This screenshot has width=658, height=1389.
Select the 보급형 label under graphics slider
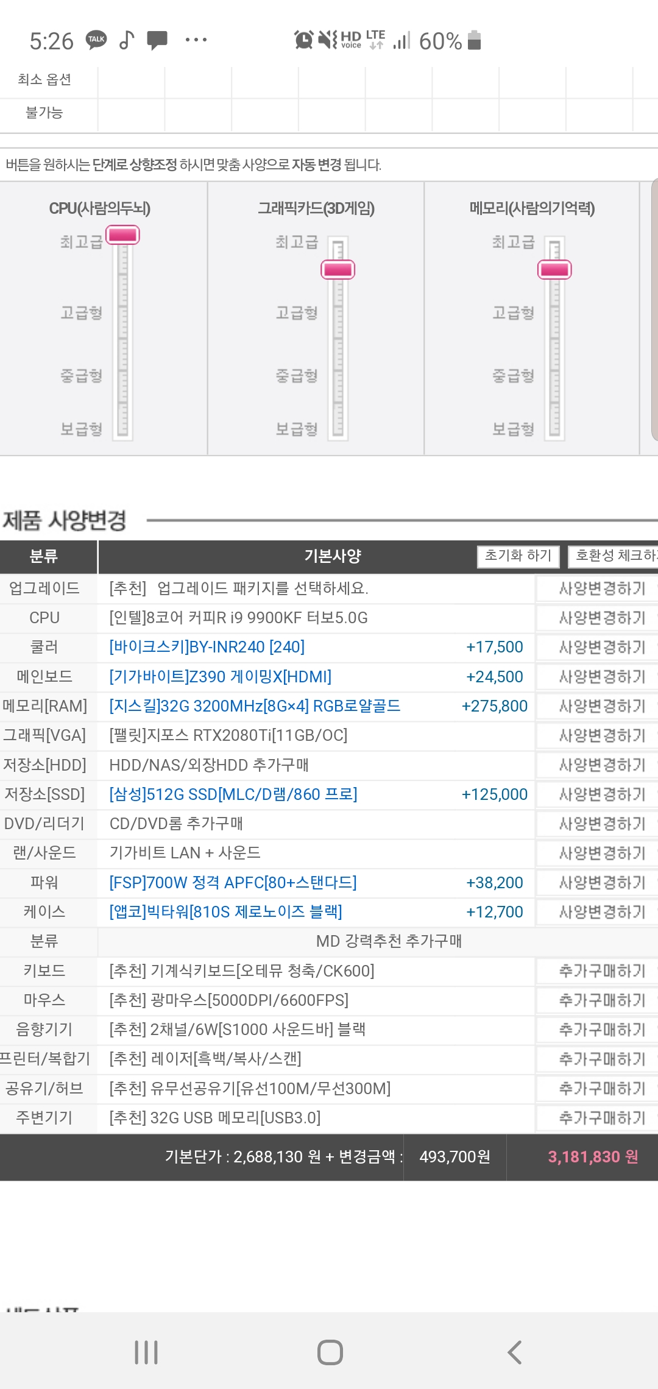pos(297,429)
